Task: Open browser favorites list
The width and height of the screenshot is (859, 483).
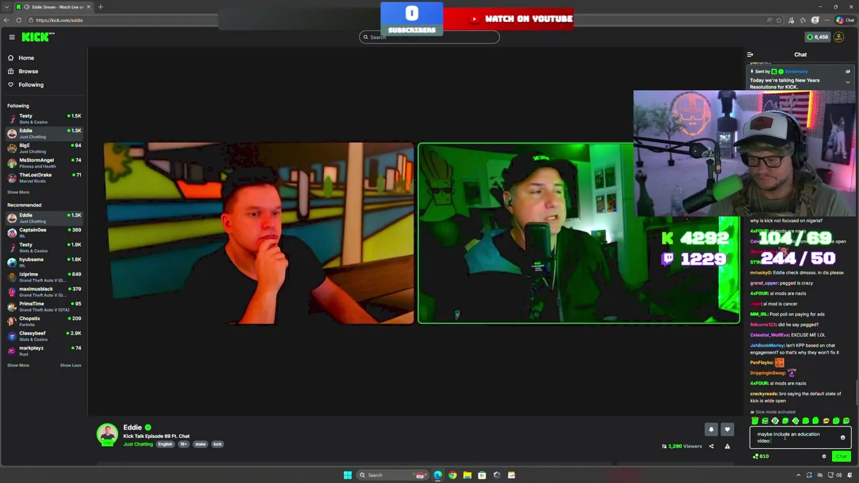Action: click(x=804, y=20)
